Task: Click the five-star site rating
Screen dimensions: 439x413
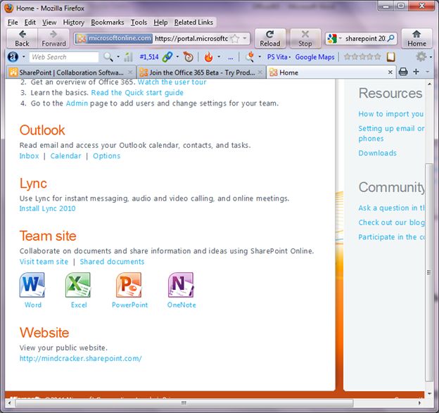Action: click(362, 57)
